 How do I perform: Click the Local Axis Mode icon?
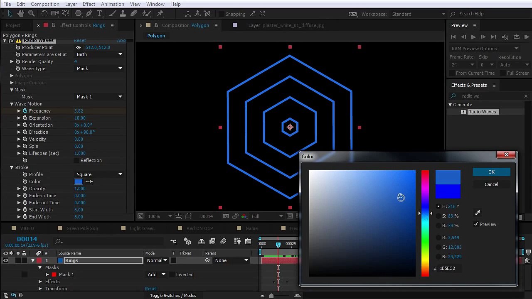click(x=188, y=14)
